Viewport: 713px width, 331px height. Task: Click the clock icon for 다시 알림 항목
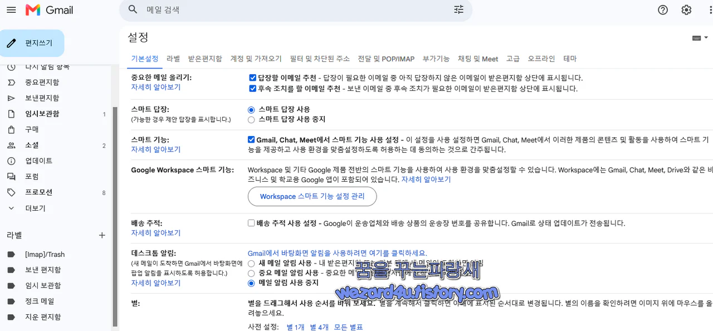tap(11, 67)
